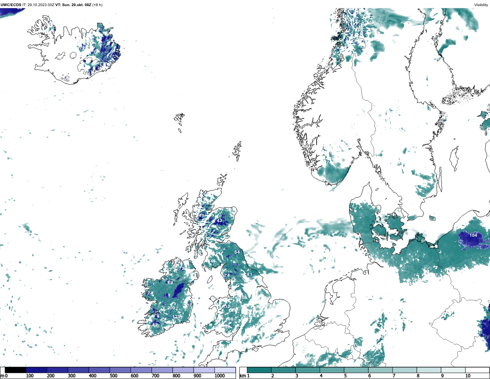Click the 'km' unit label of kilometre legend

click(x=242, y=376)
